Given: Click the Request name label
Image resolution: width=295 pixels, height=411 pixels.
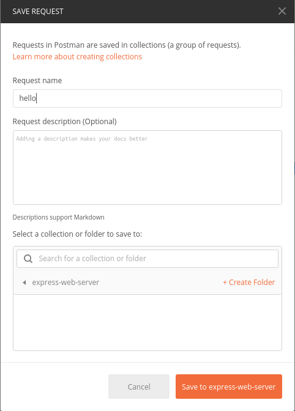Looking at the screenshot, I should coord(37,81).
